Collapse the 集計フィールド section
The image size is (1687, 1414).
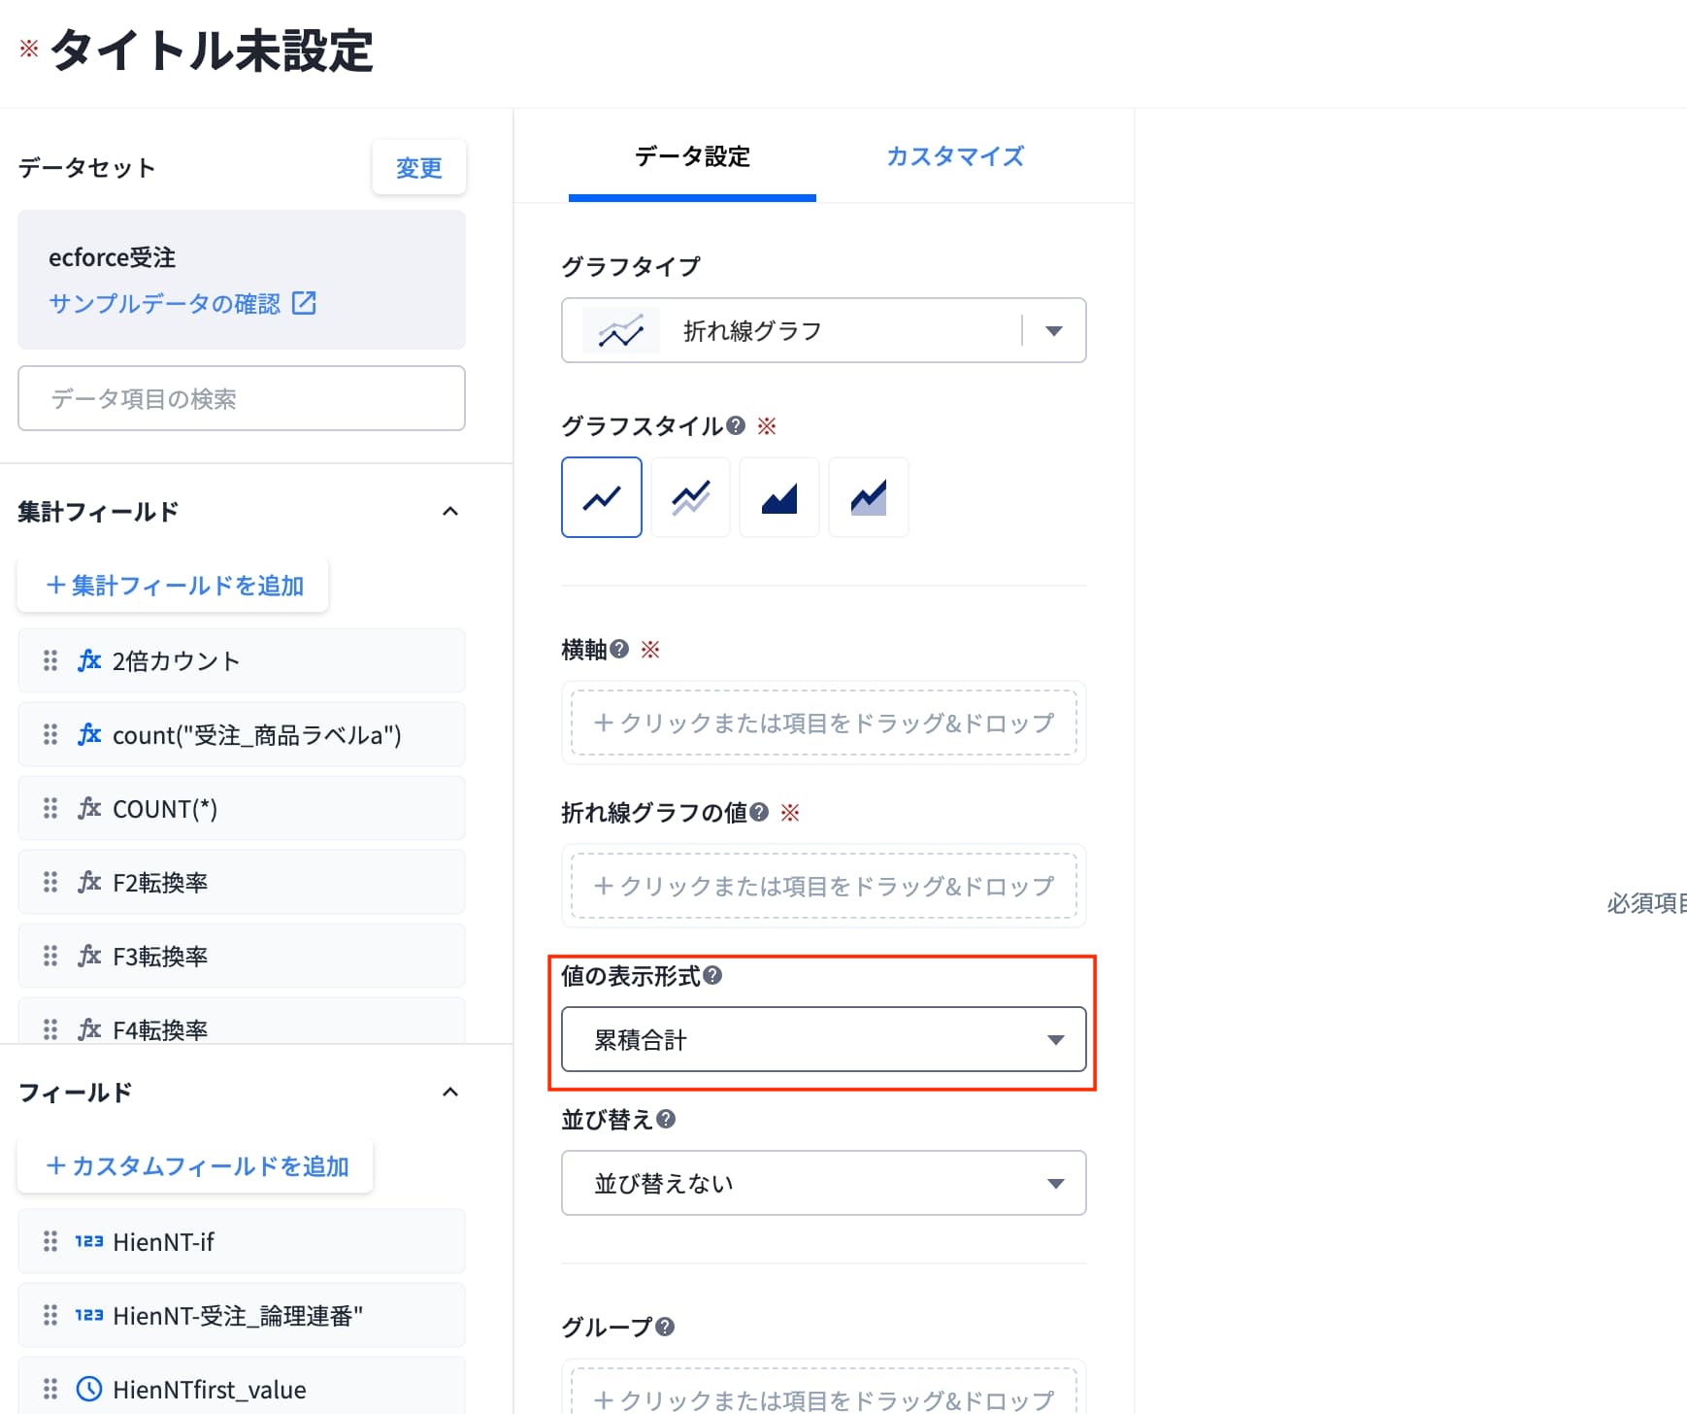tap(450, 511)
